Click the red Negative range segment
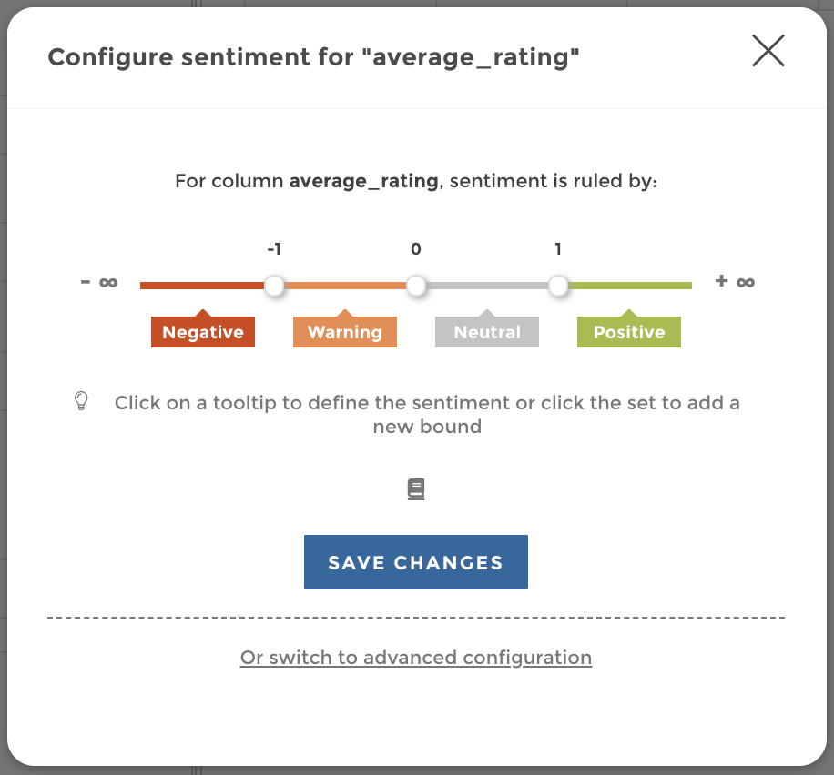 [x=201, y=286]
